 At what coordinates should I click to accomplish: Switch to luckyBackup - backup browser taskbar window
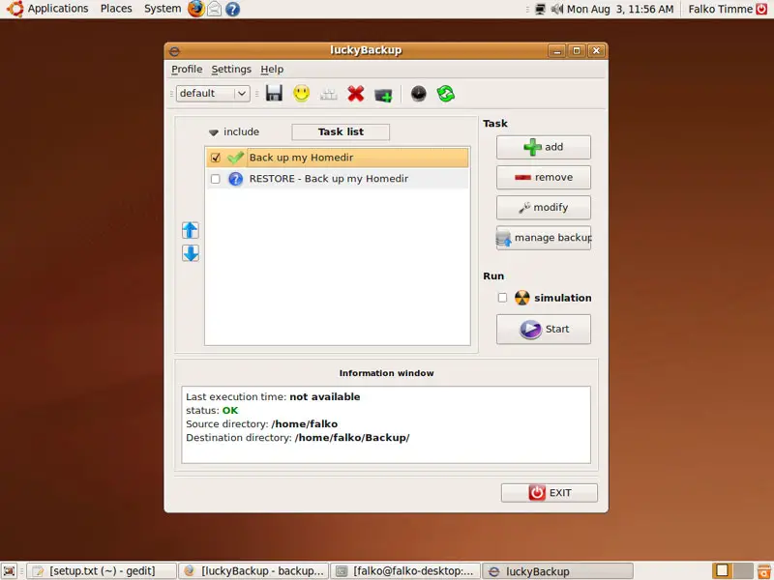(253, 571)
